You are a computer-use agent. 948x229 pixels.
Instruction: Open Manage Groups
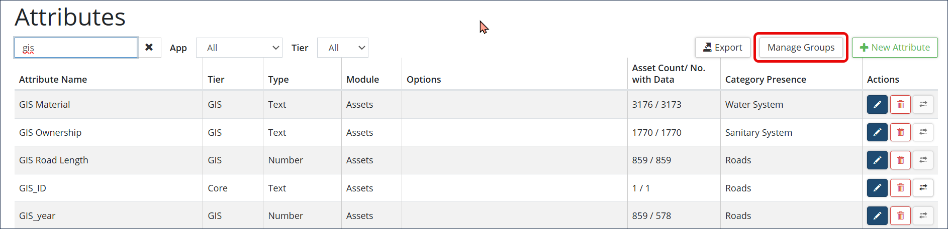[801, 48]
